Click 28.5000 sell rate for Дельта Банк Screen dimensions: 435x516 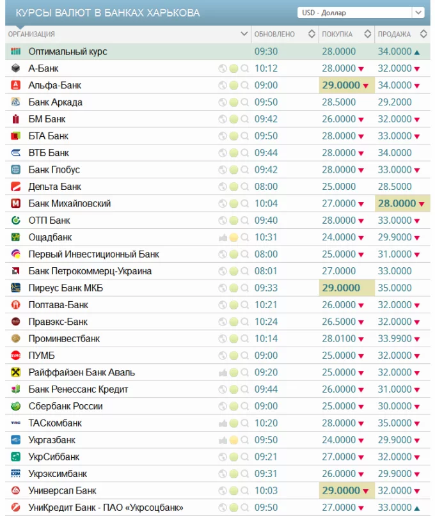395,187
